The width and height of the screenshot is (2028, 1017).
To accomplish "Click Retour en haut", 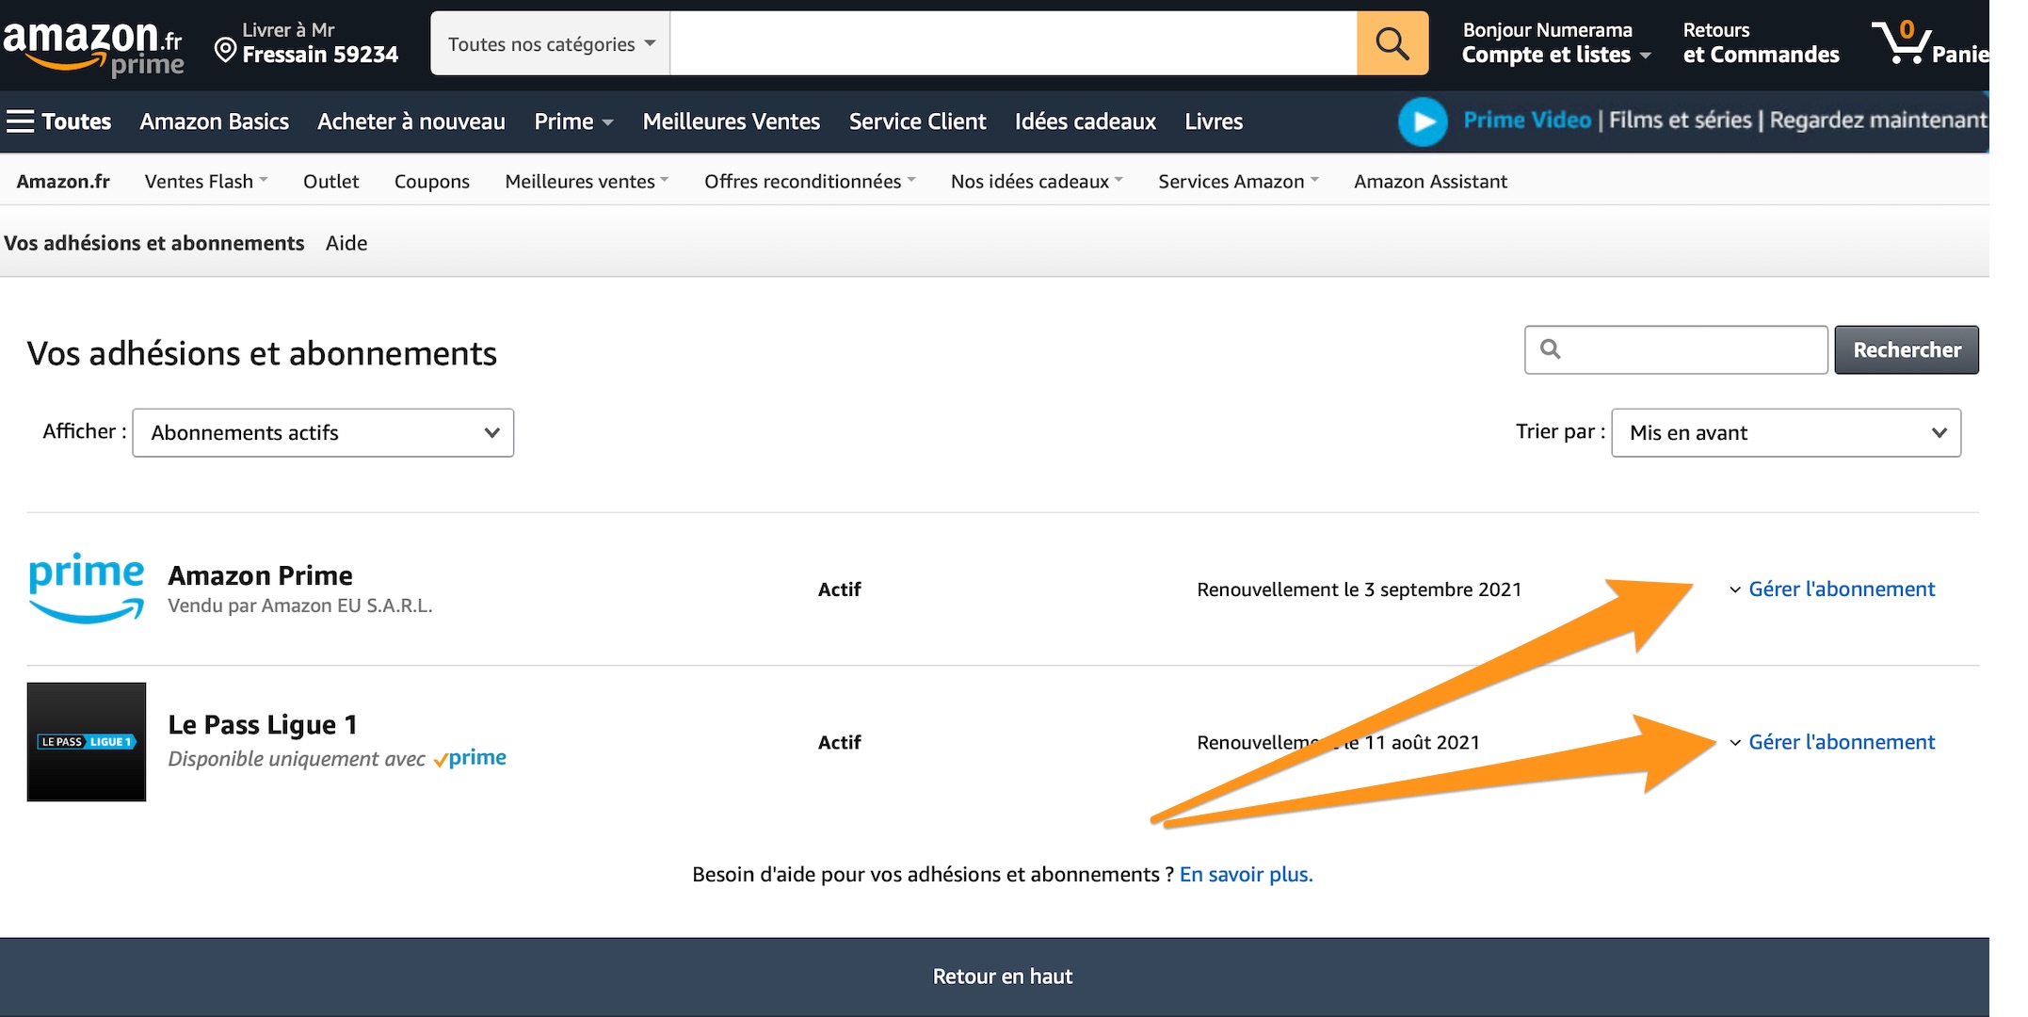I will pos(1003,977).
